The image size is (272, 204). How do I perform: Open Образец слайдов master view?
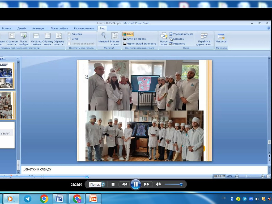click(36, 39)
